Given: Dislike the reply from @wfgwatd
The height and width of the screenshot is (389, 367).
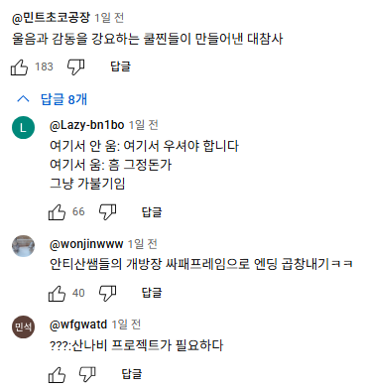Looking at the screenshot, I should [87, 375].
